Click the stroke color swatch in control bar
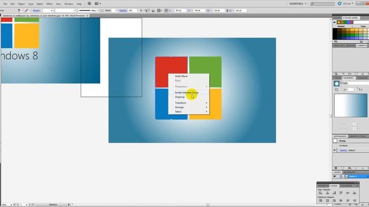The image size is (369, 207). pos(27,10)
